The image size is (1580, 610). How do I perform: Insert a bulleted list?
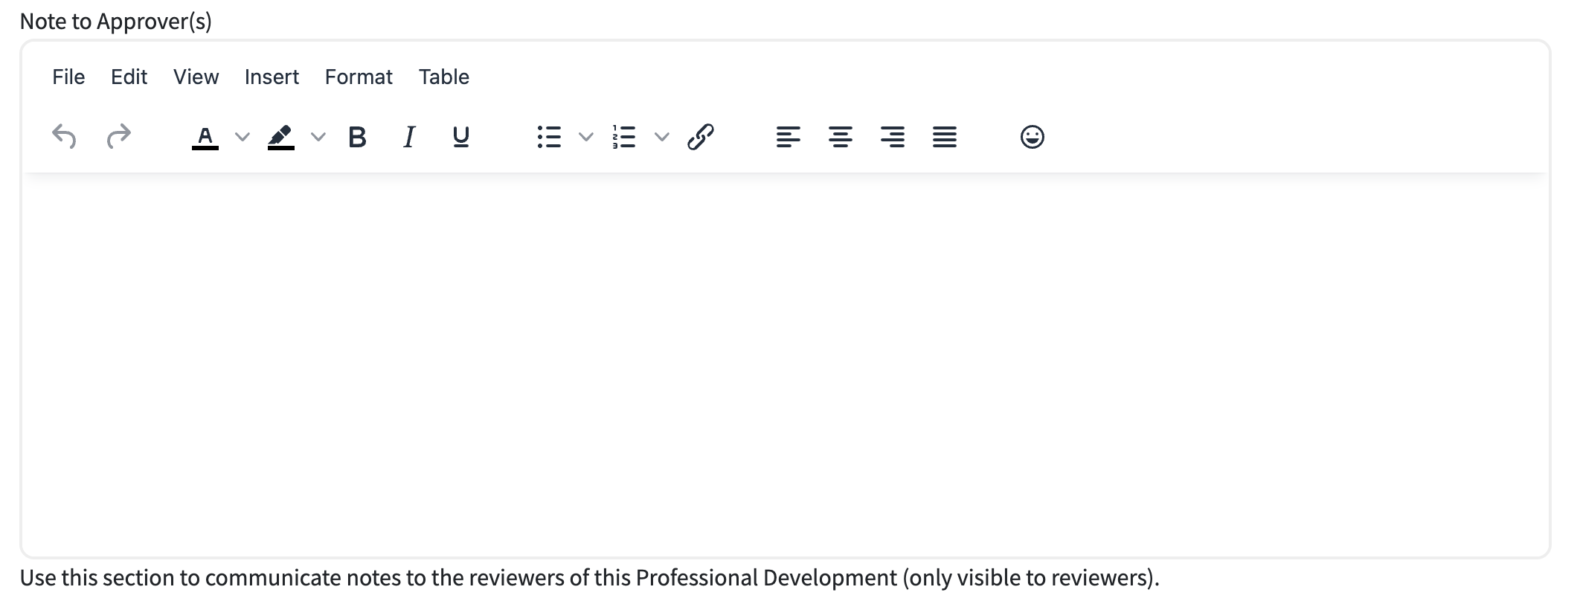549,137
